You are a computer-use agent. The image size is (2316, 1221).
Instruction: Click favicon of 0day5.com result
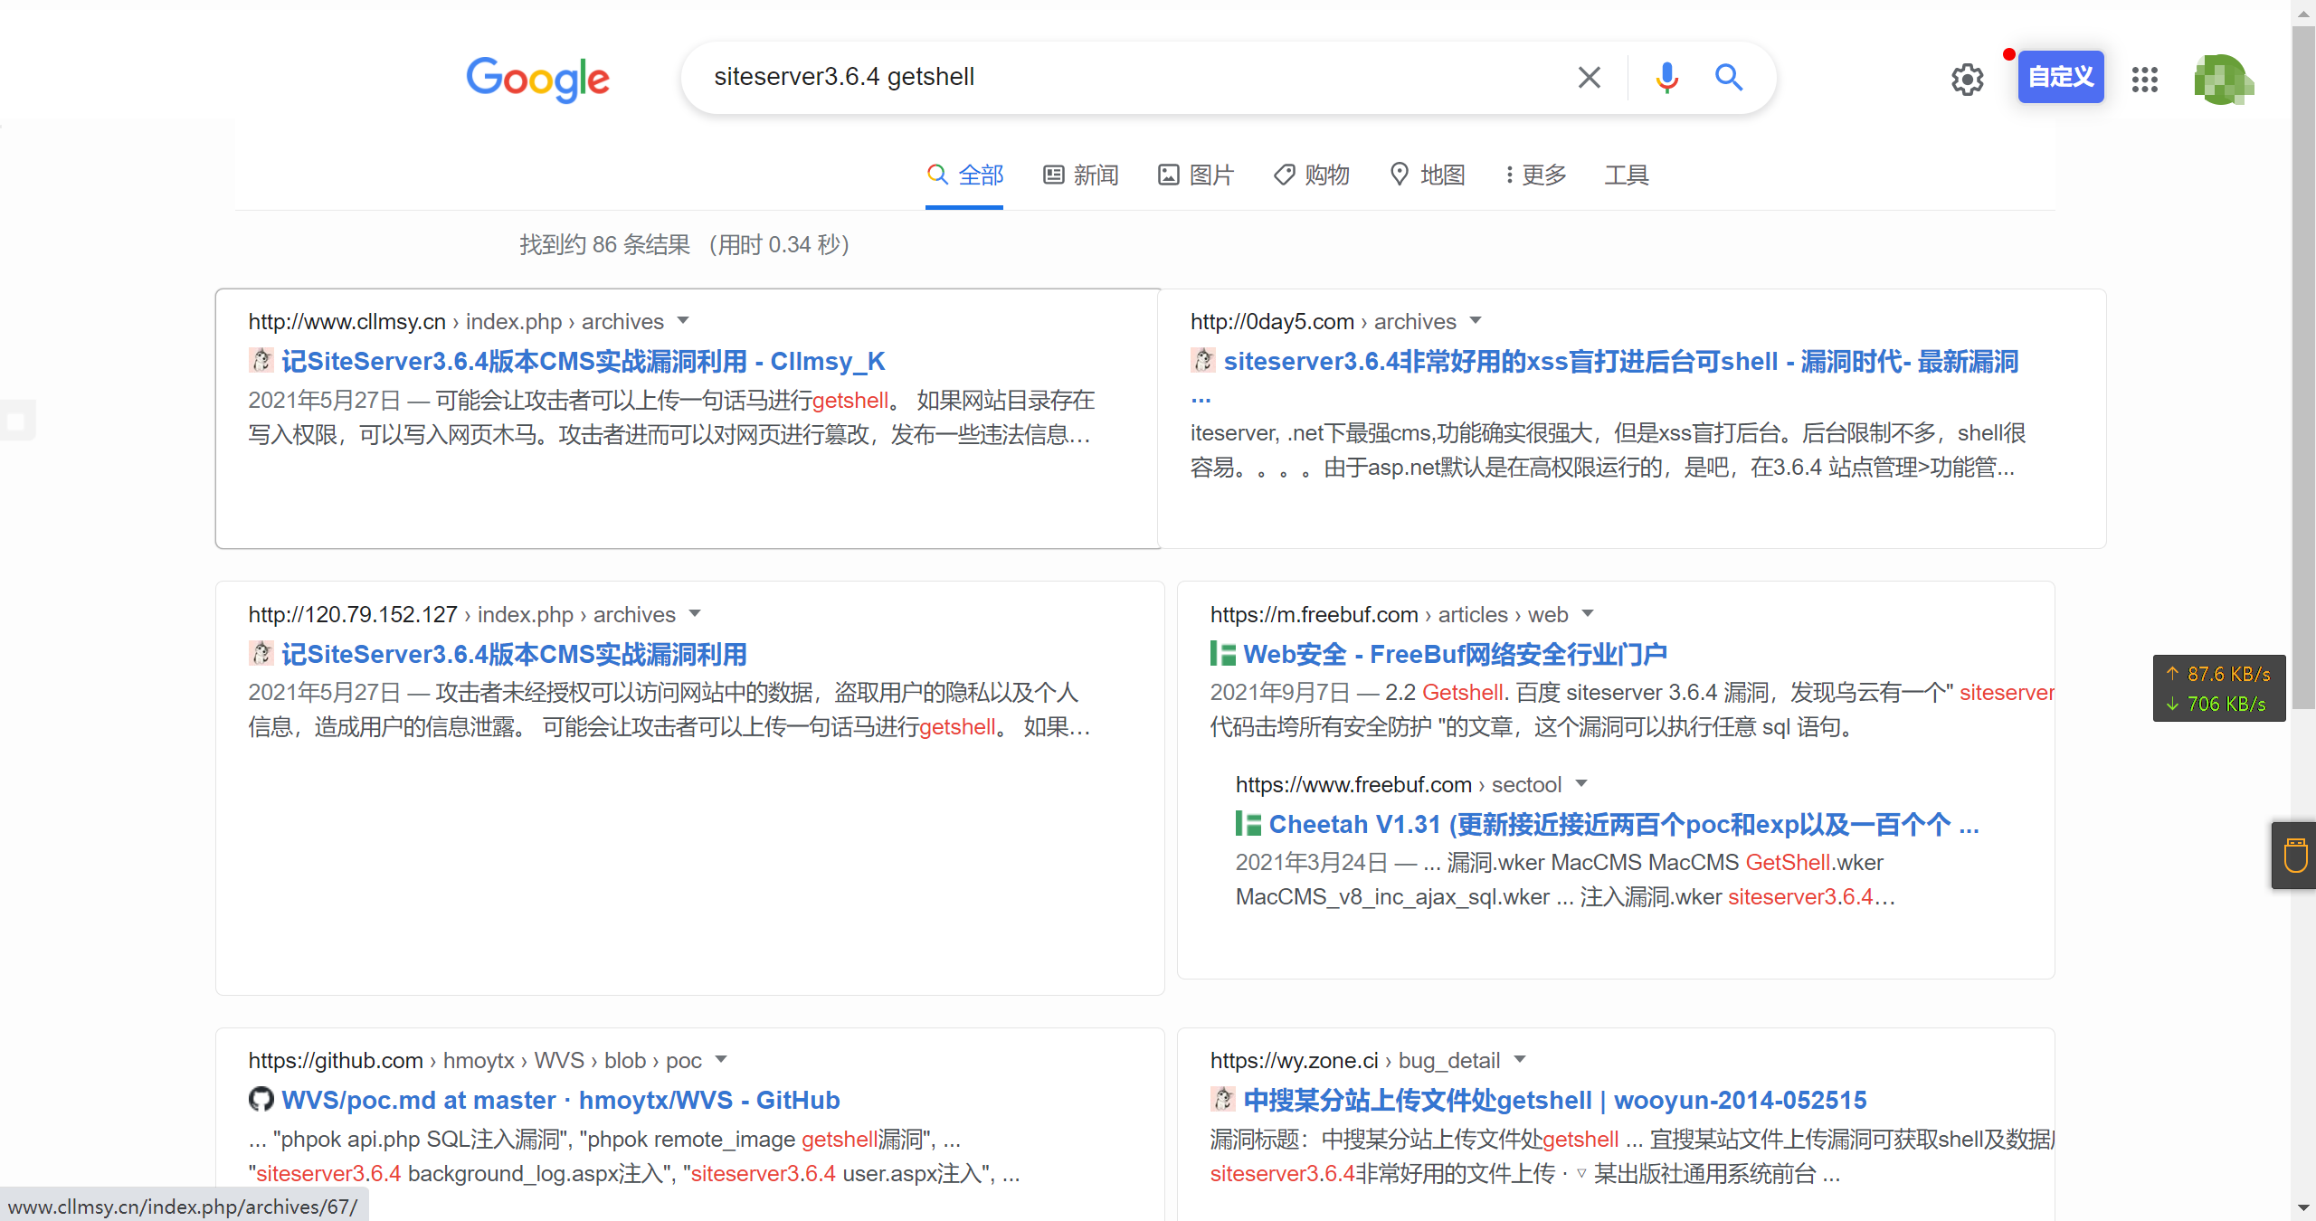coord(1203,360)
